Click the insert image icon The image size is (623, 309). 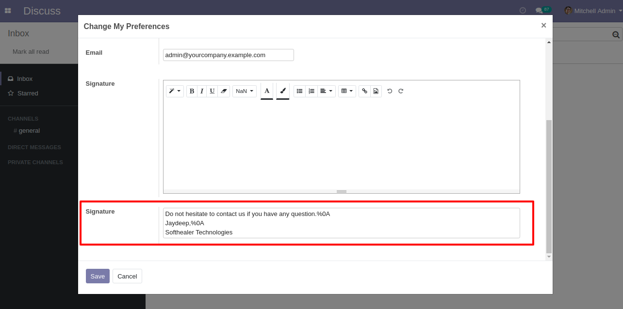(376, 91)
